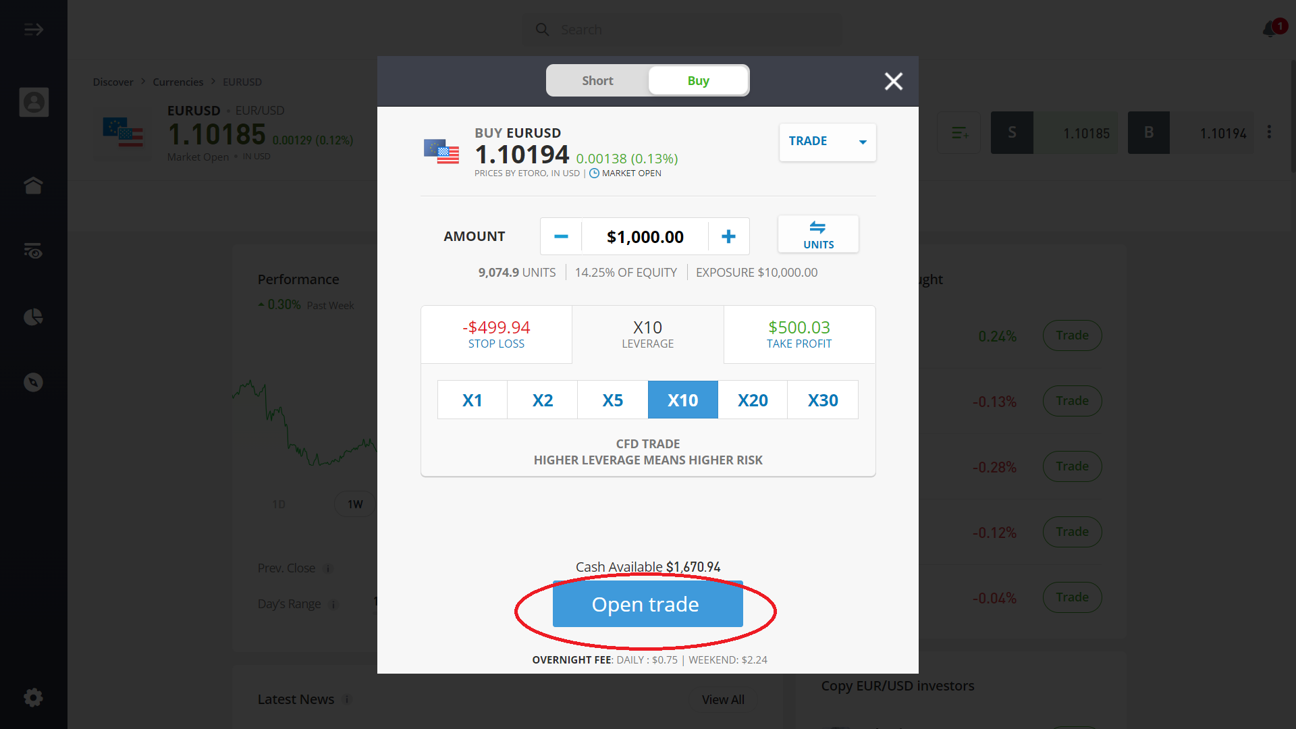The image size is (1296, 729).
Task: Select X20 leverage option slider
Action: click(x=753, y=400)
